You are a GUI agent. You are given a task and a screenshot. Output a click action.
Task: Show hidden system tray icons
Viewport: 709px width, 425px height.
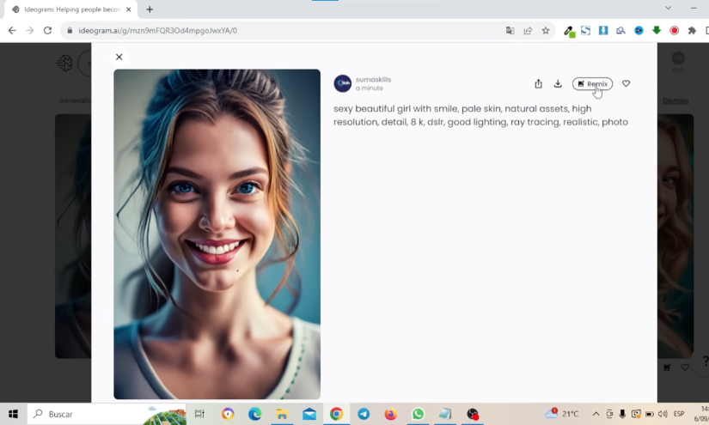tap(596, 414)
